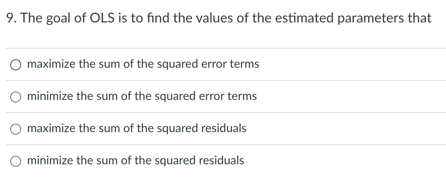Click the question number 9
This screenshot has width=446, height=177.
9,18
